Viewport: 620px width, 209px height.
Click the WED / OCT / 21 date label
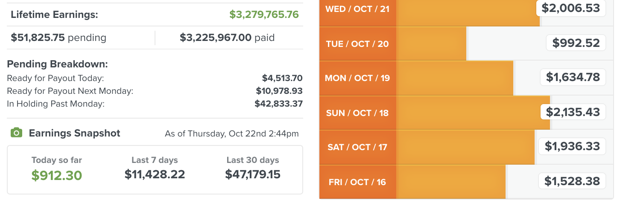(x=357, y=9)
